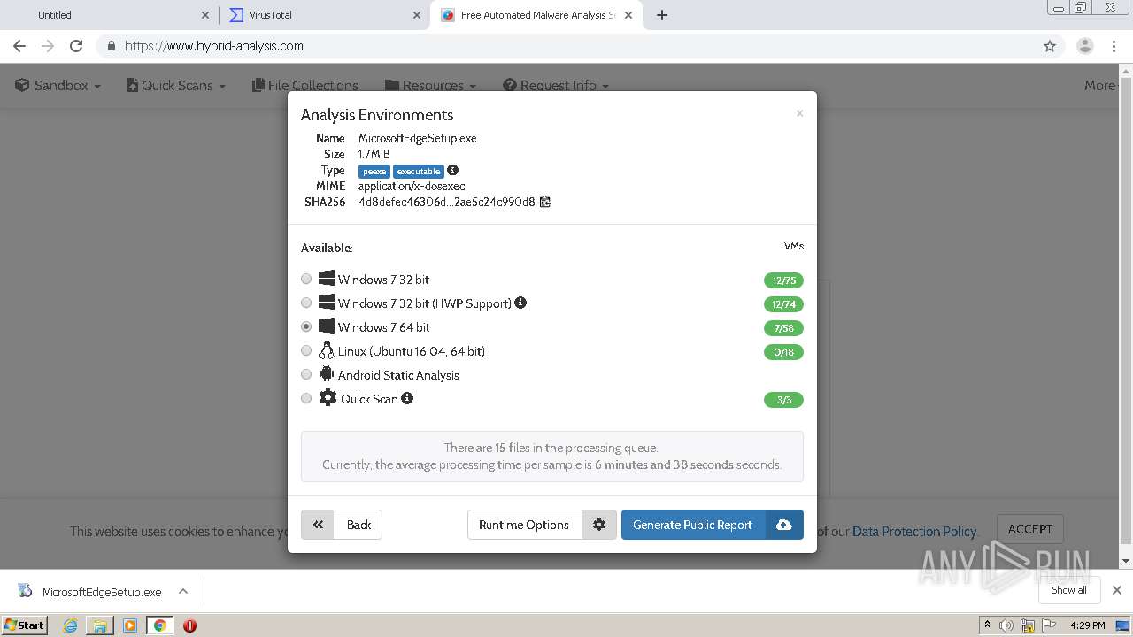The height and width of the screenshot is (637, 1133).
Task: Click the 12/74 VMs badge
Action: [783, 304]
